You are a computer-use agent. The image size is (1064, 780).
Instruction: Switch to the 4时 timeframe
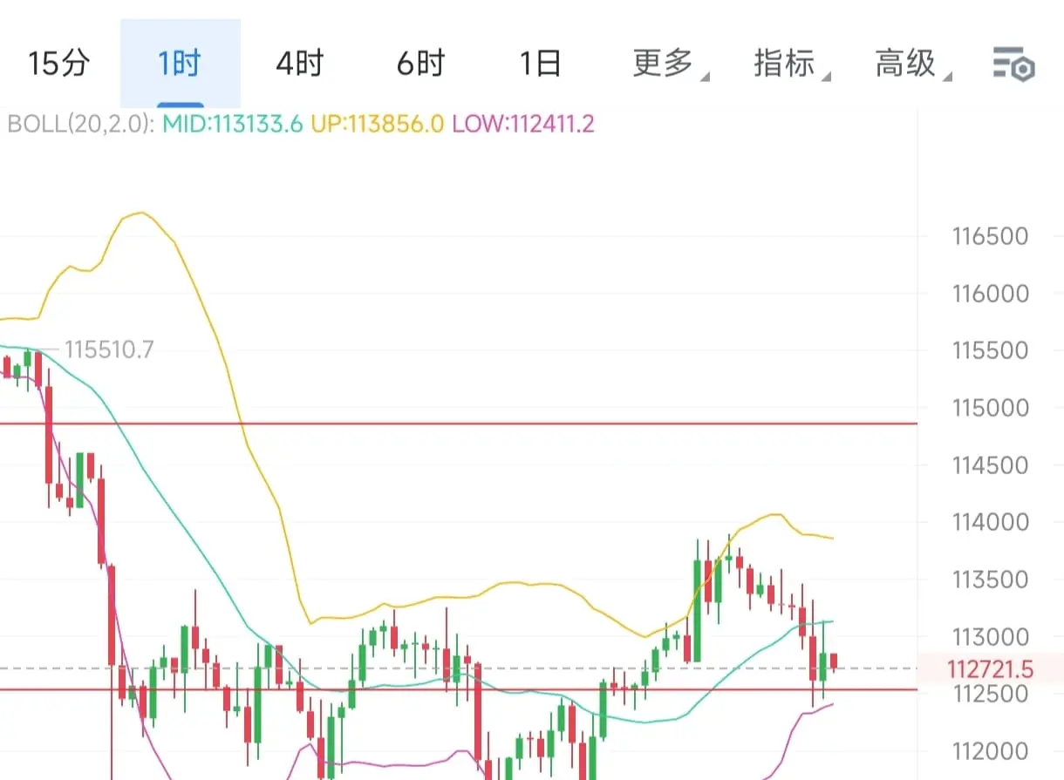(300, 64)
